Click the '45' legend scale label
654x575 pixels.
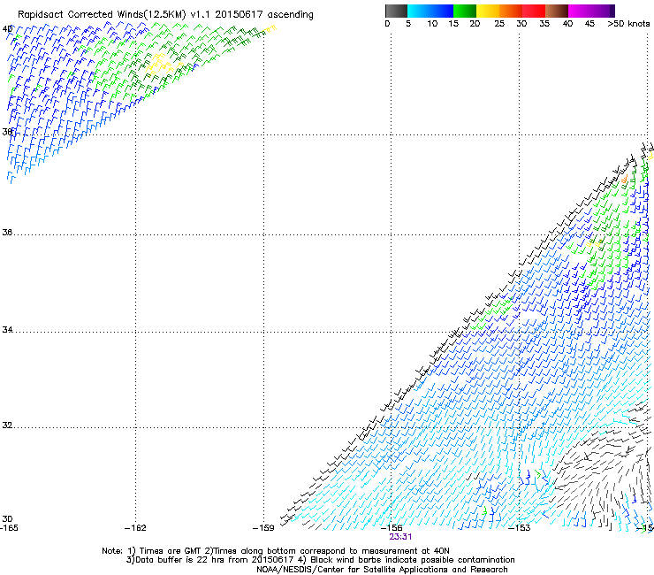click(x=589, y=24)
